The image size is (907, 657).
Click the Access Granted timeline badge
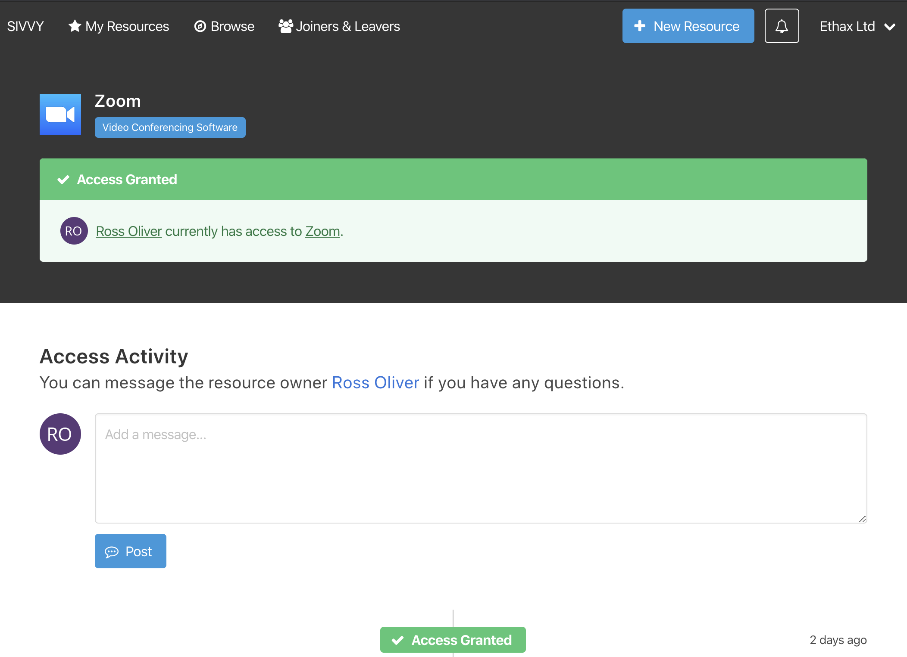pyautogui.click(x=453, y=640)
